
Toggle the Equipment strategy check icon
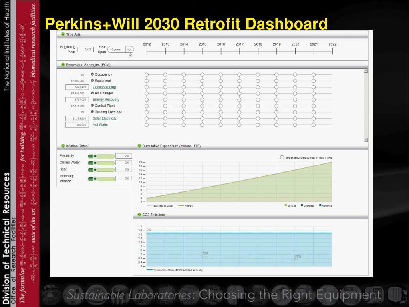coord(92,80)
